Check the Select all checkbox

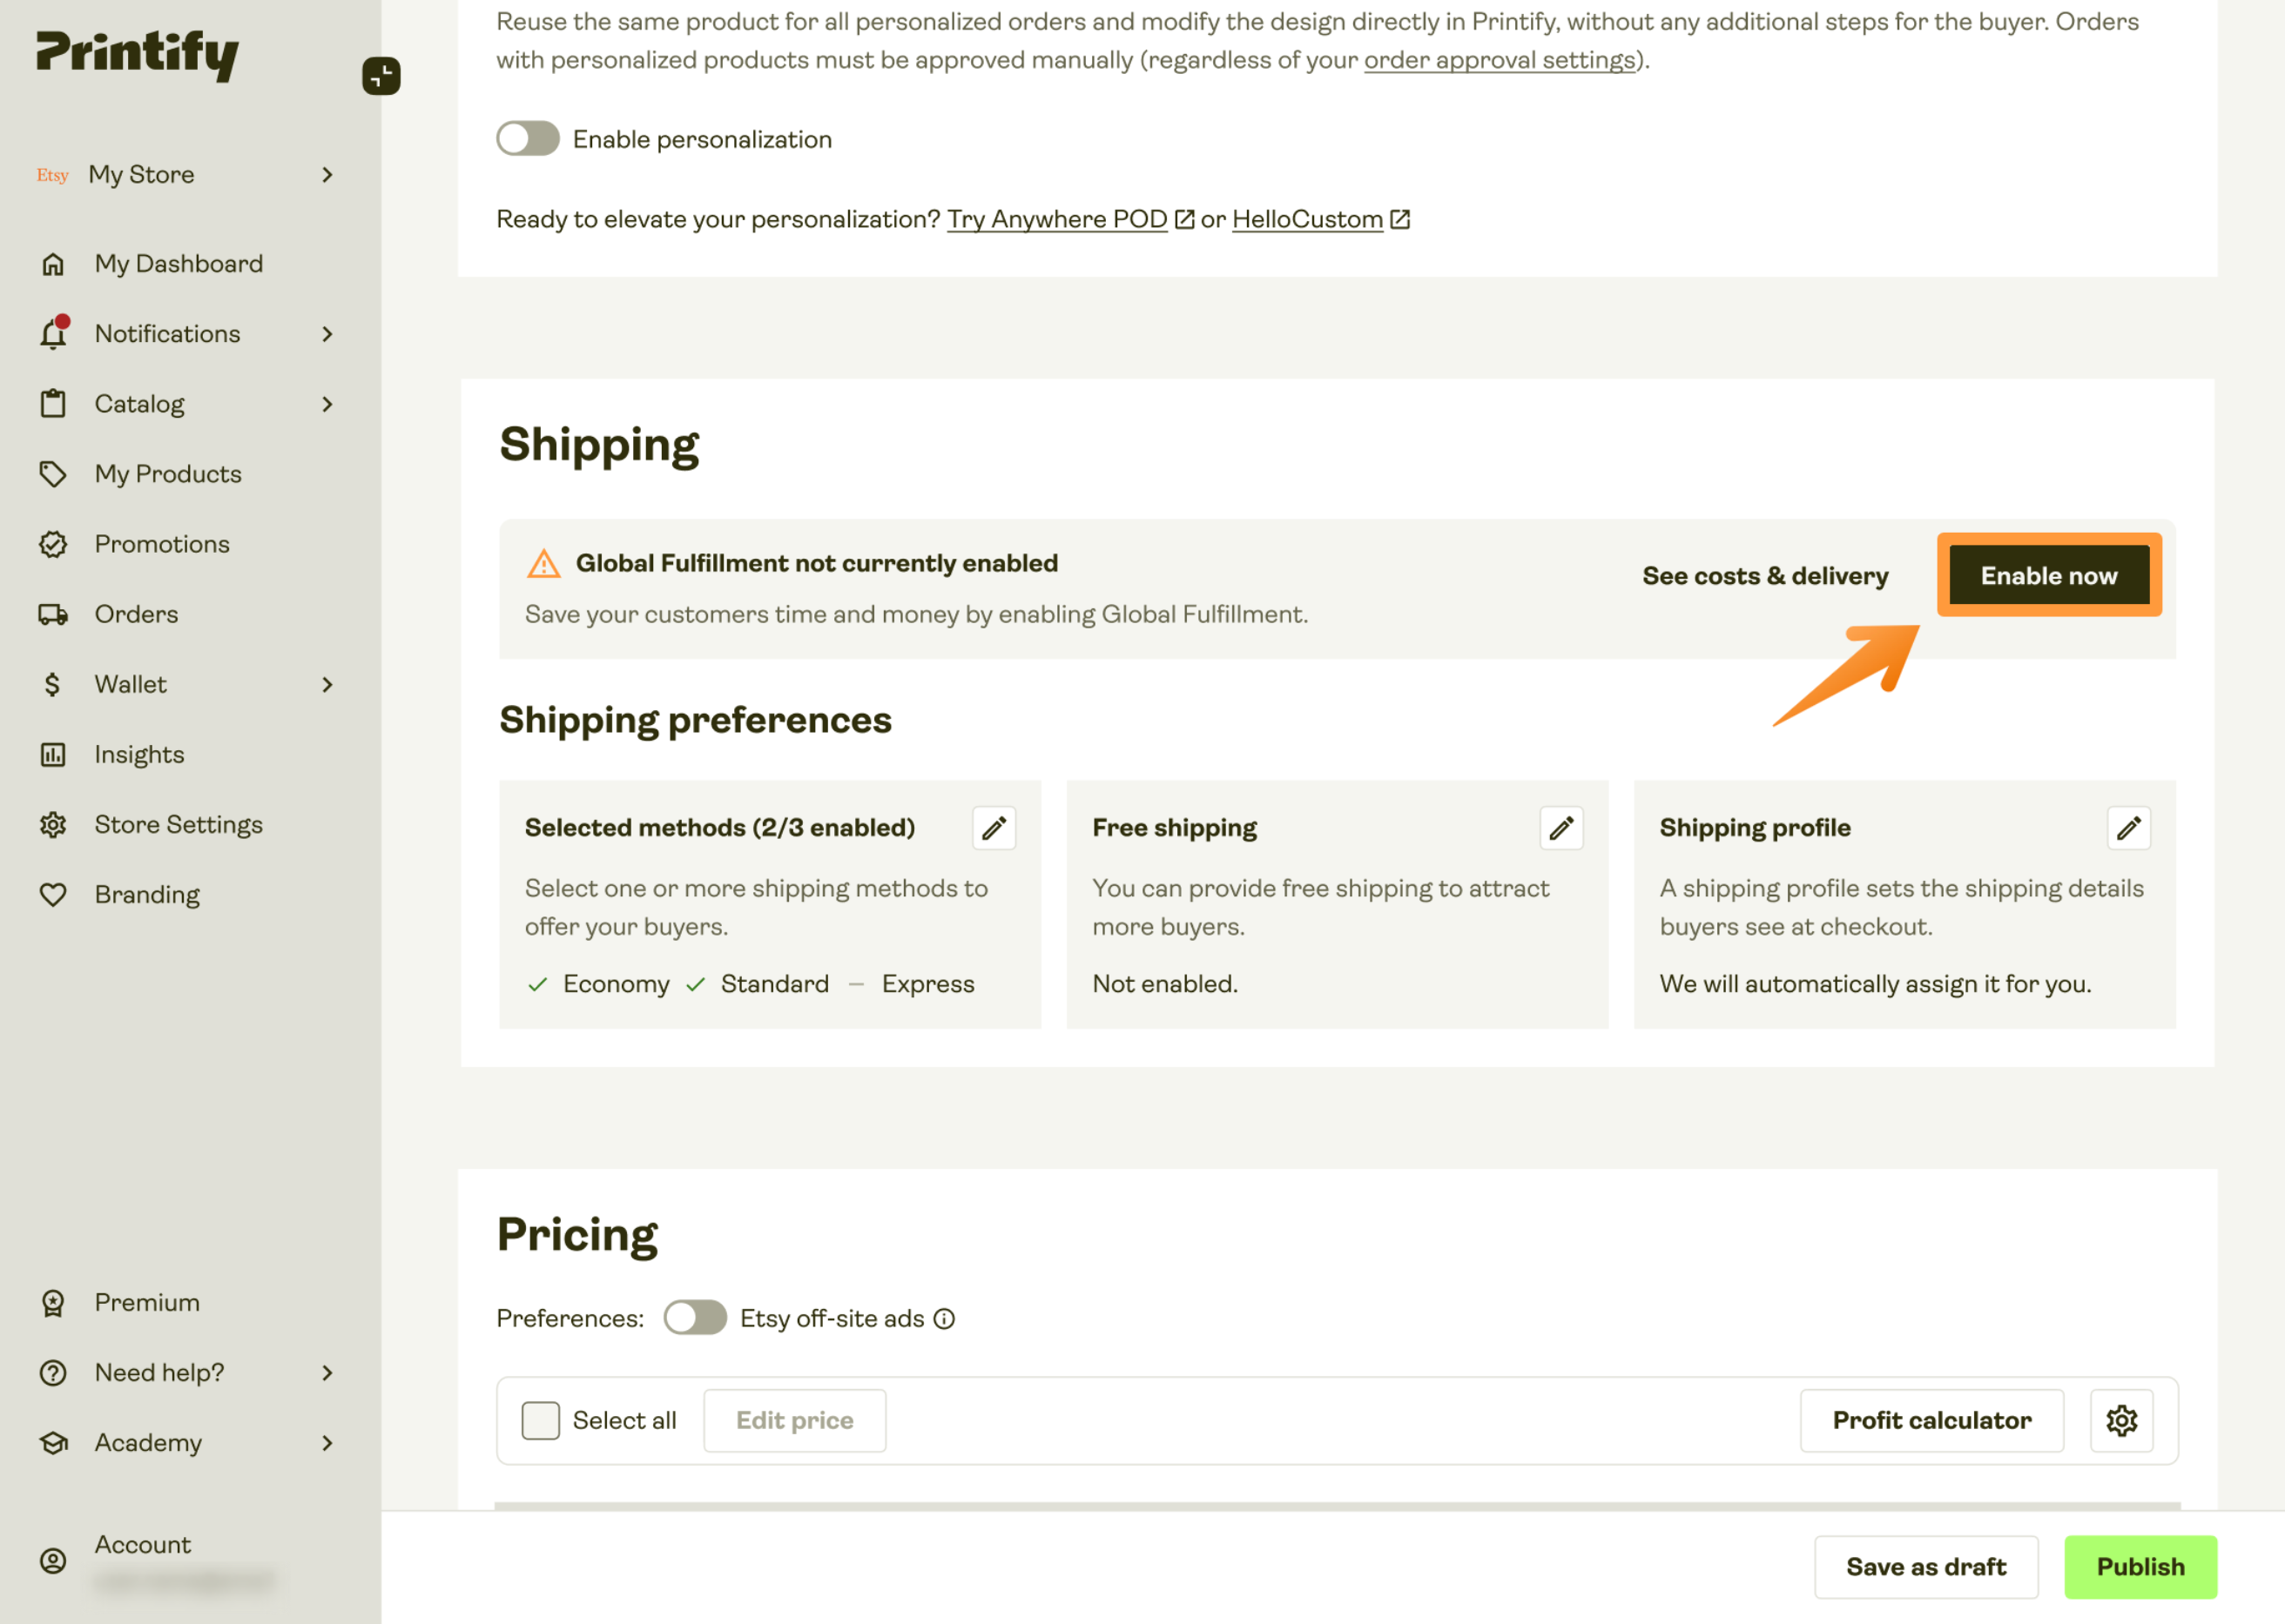click(540, 1420)
